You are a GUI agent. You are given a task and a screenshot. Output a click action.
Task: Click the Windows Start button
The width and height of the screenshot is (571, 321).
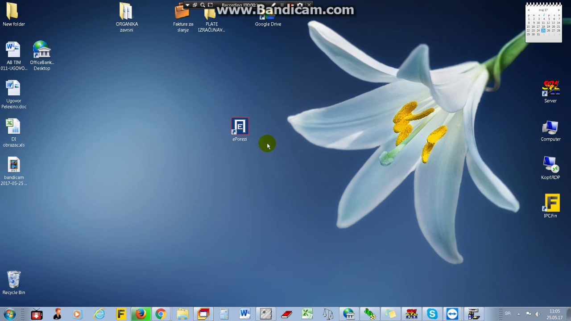click(9, 314)
